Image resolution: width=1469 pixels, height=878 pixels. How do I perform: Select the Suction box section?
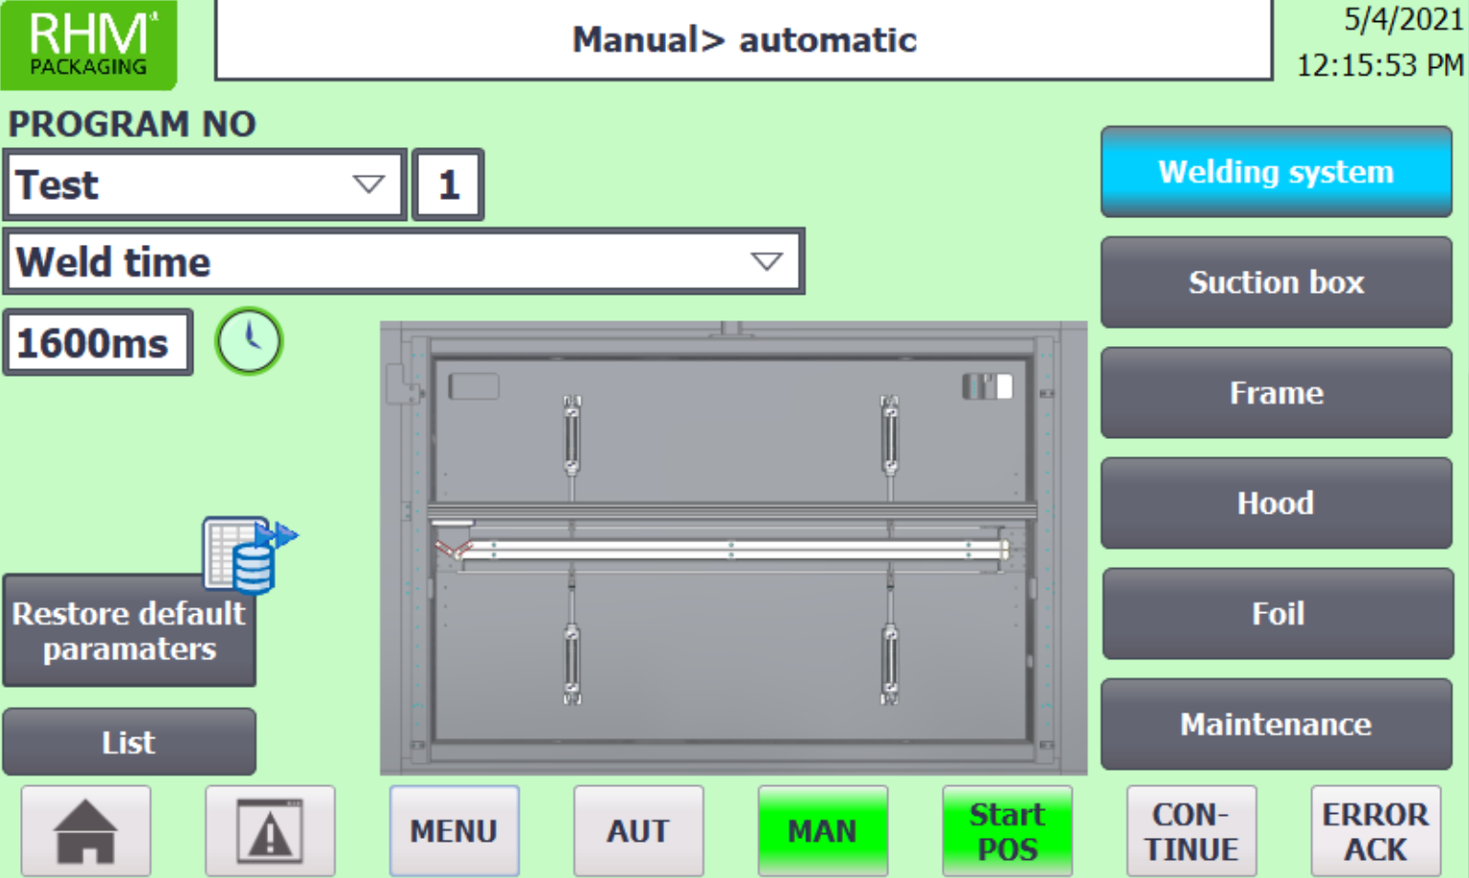click(x=1276, y=282)
